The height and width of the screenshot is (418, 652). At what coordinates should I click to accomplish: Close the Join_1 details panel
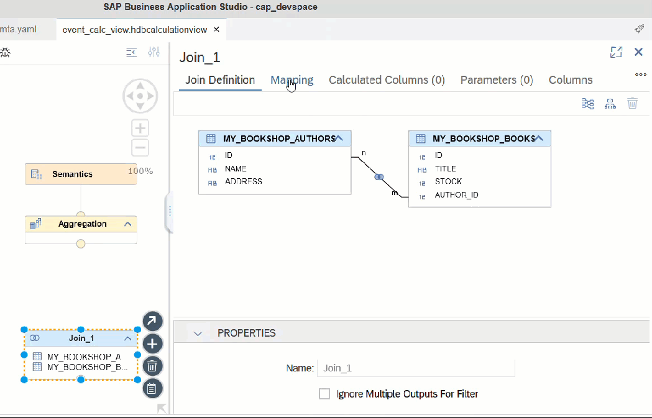point(638,52)
